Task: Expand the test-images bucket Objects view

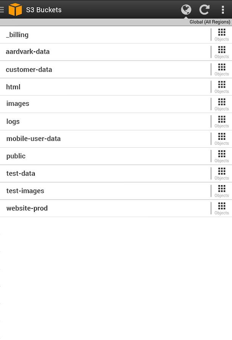Action: click(221, 191)
